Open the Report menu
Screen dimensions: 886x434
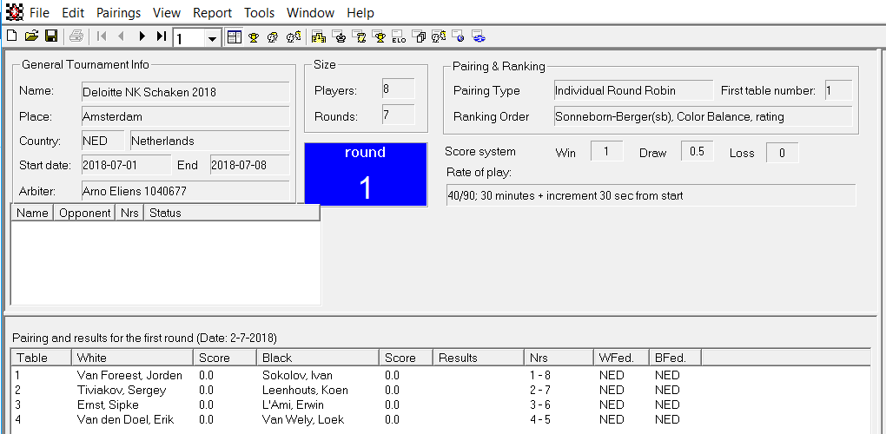(212, 13)
